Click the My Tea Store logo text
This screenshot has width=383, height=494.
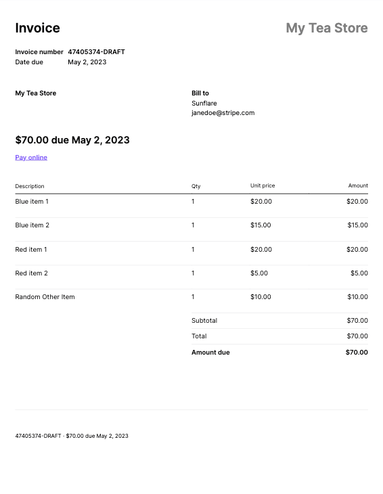[x=327, y=28]
